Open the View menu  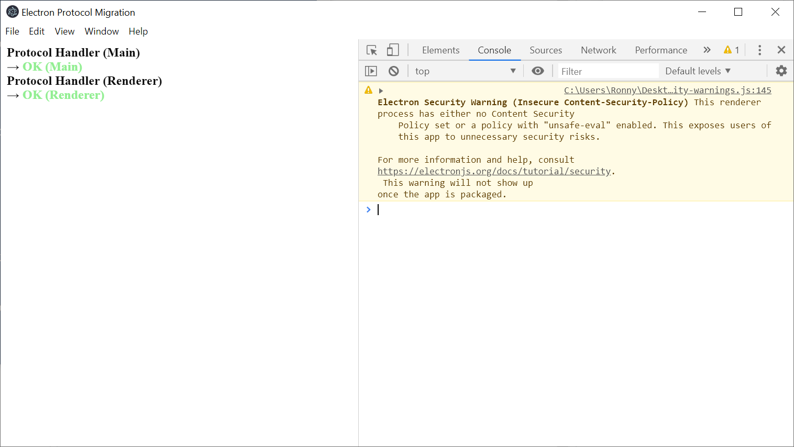64,31
